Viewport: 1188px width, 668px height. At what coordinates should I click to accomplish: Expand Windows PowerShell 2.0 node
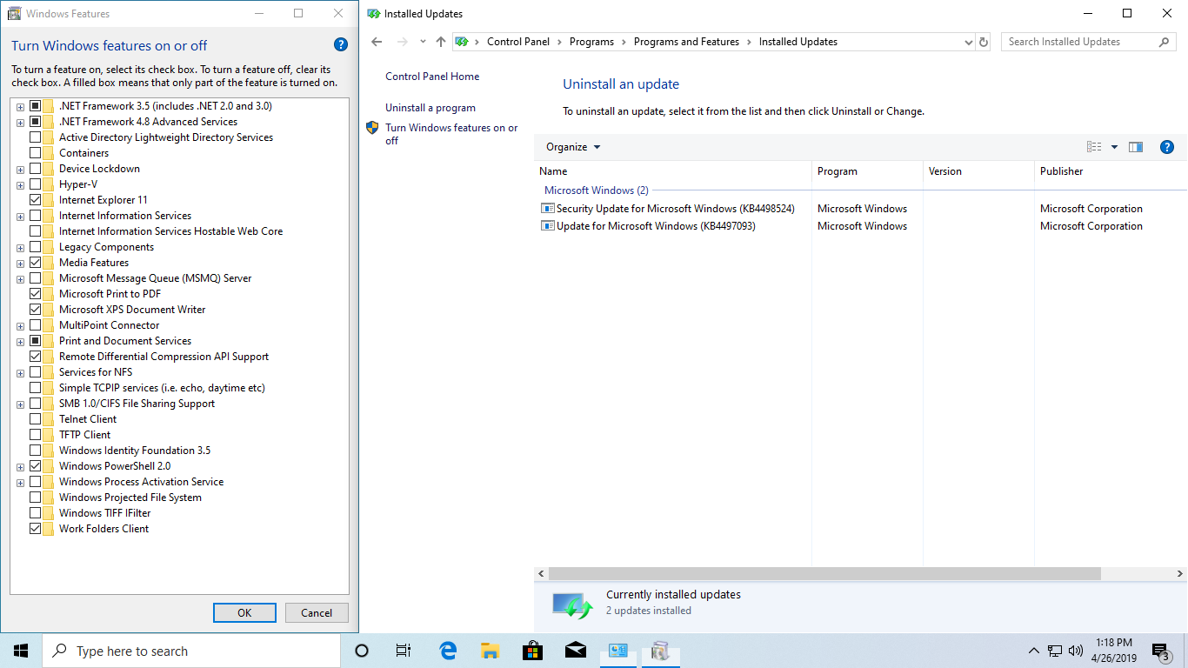tap(20, 467)
